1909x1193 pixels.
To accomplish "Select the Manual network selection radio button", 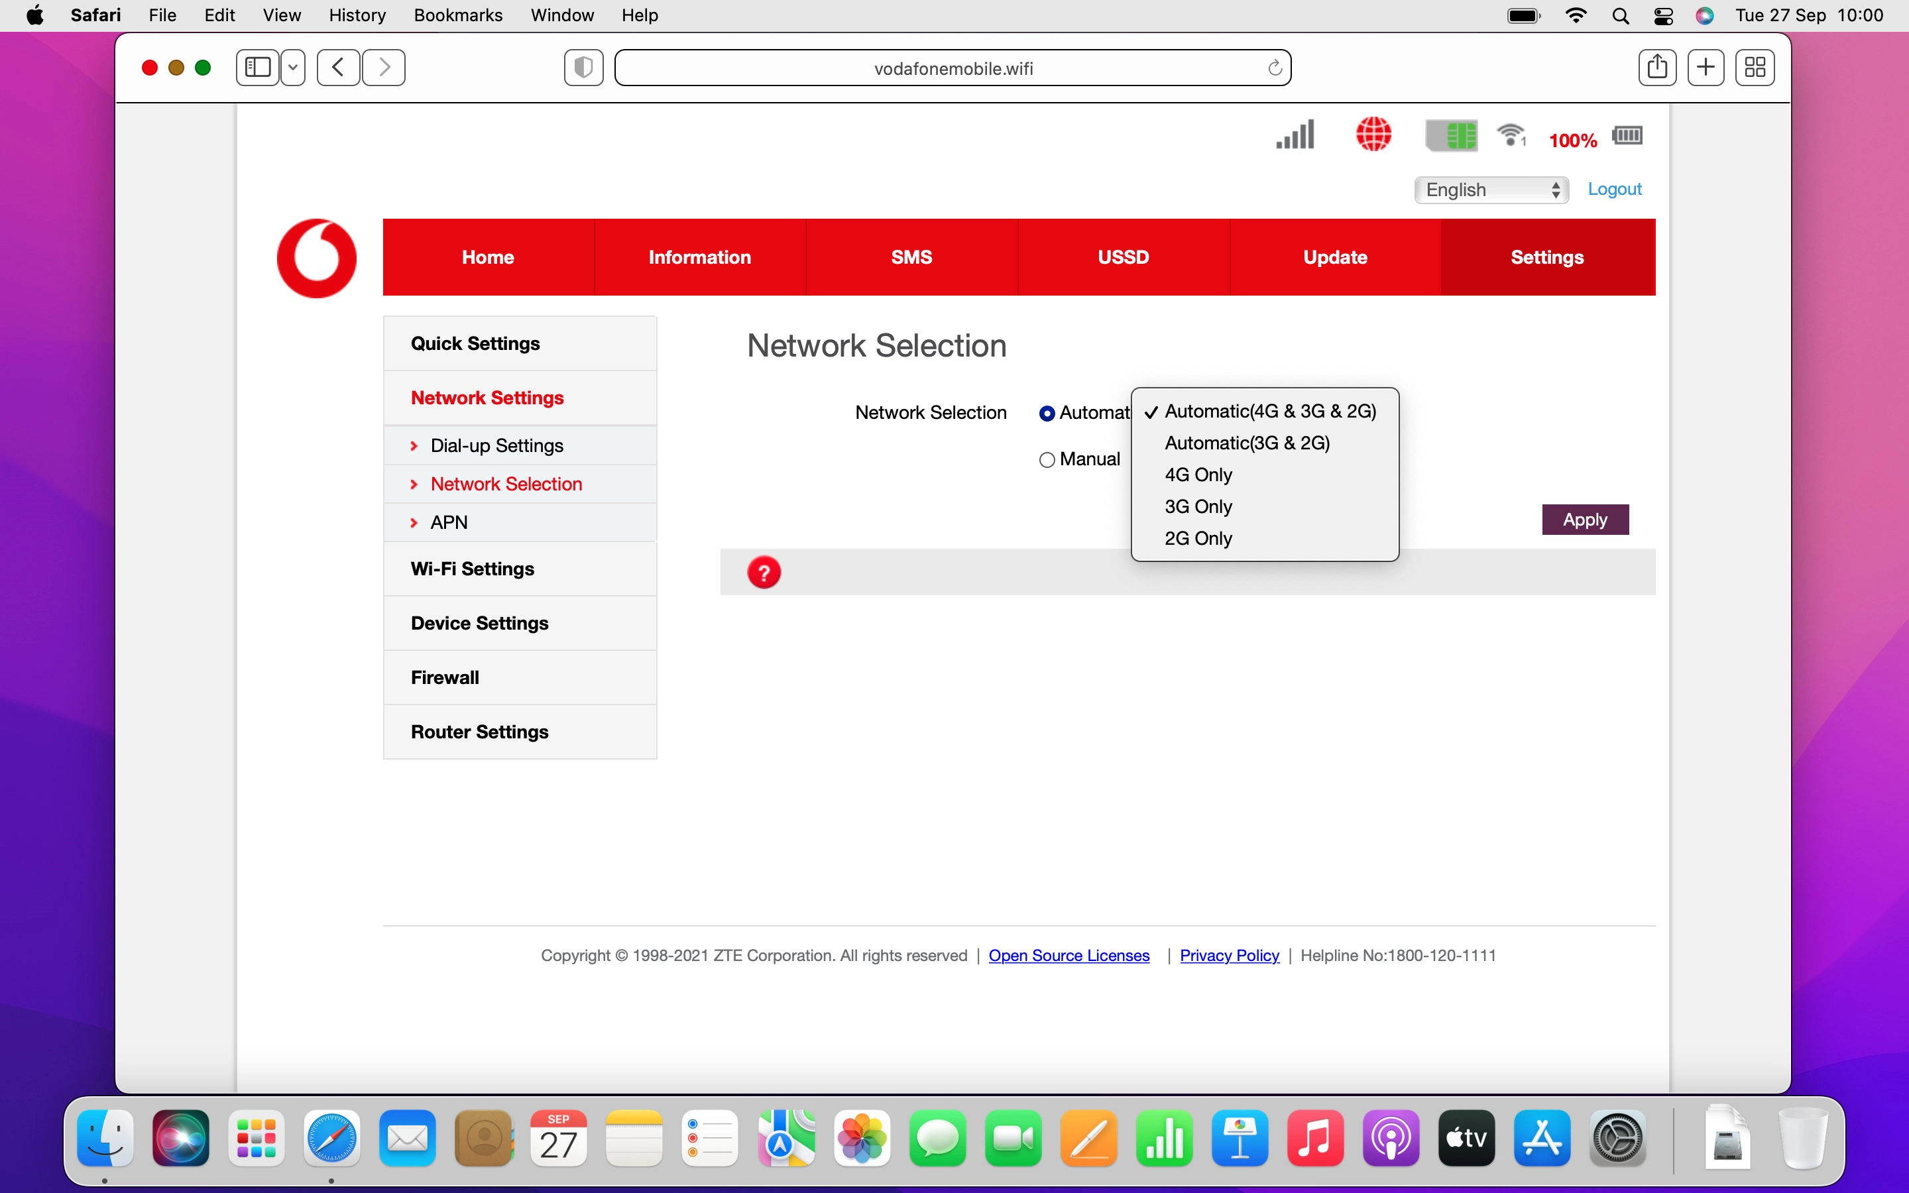I will coord(1047,459).
